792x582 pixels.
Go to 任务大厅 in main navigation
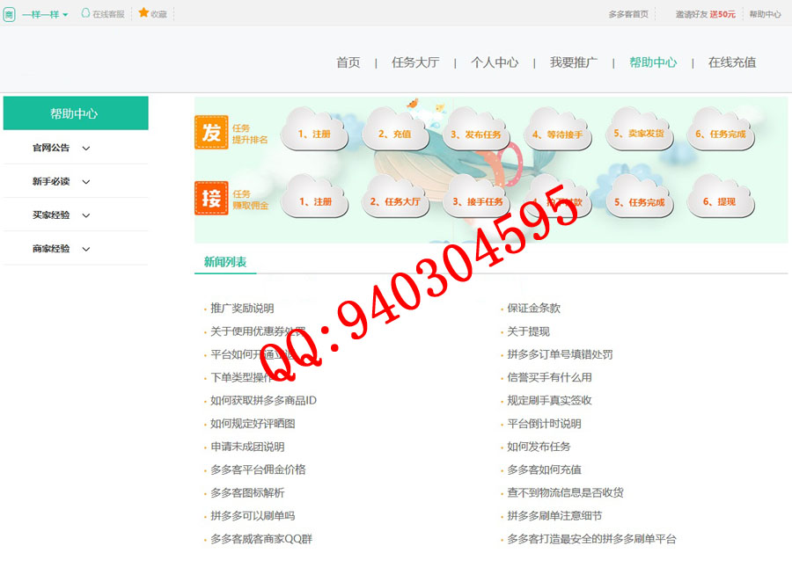click(x=415, y=62)
